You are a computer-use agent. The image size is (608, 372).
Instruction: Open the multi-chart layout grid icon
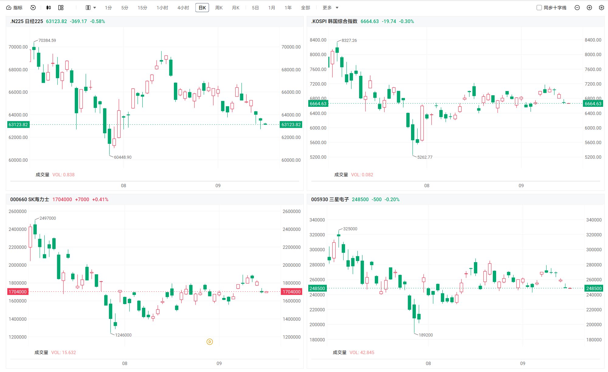(61, 8)
